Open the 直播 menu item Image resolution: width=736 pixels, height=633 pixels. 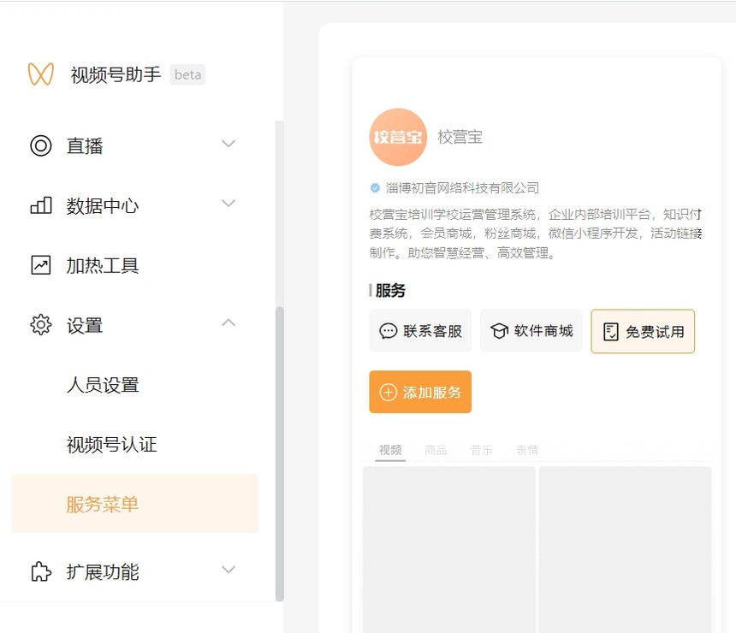(134, 145)
